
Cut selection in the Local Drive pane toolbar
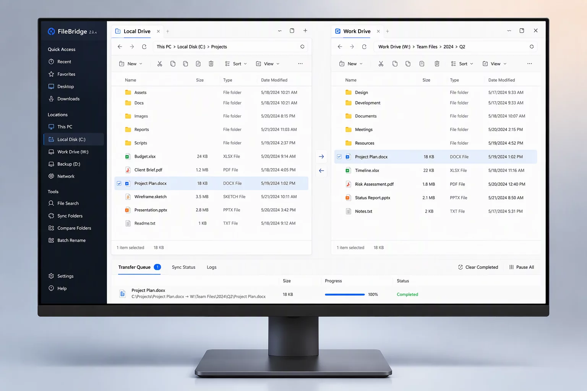tap(160, 64)
